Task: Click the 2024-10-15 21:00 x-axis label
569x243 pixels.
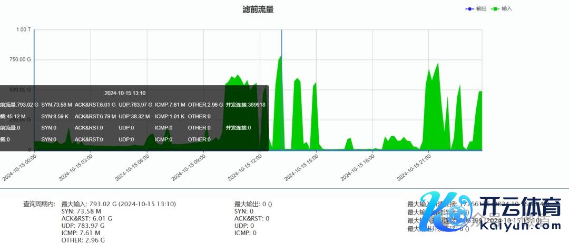Action: (414, 167)
